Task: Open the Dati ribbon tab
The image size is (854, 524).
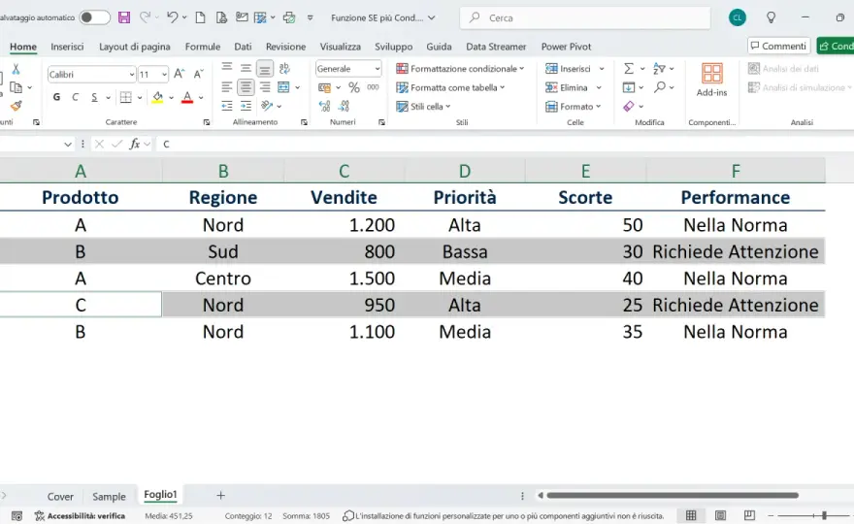Action: 243,47
